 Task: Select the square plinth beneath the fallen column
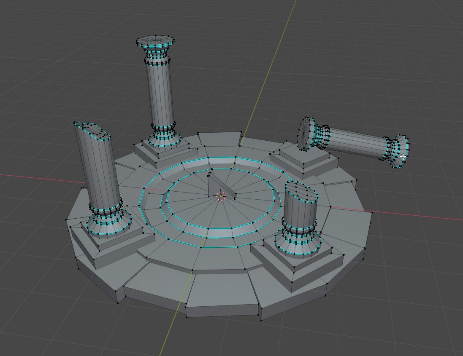pos(304,161)
